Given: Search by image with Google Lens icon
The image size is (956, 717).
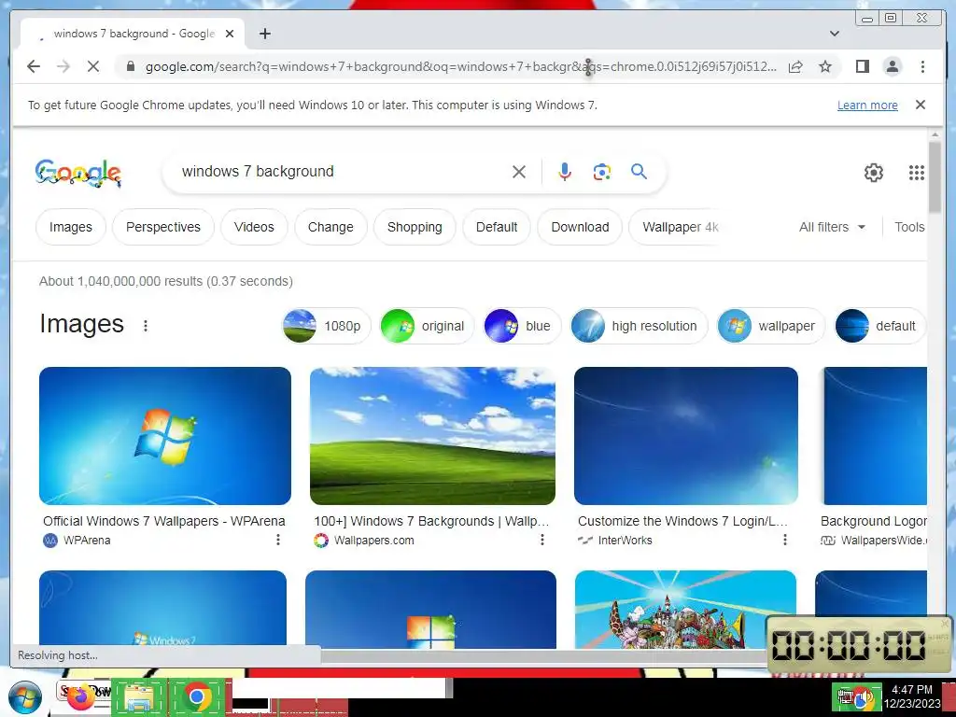Looking at the screenshot, I should coord(602,172).
